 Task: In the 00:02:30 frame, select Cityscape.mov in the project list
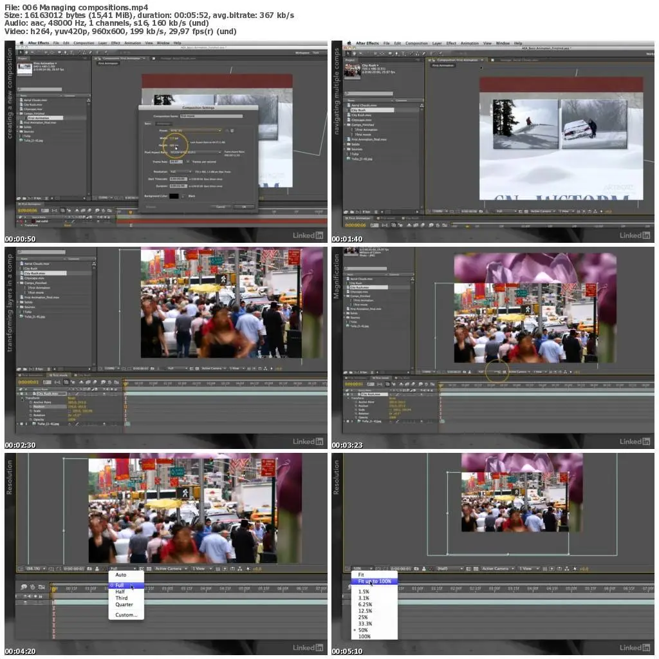click(x=35, y=278)
